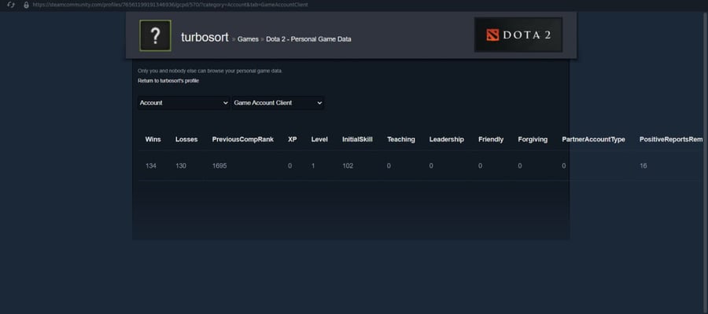Viewport: 708px width, 314px height.
Task: Open the Account category dropdown
Action: click(184, 103)
